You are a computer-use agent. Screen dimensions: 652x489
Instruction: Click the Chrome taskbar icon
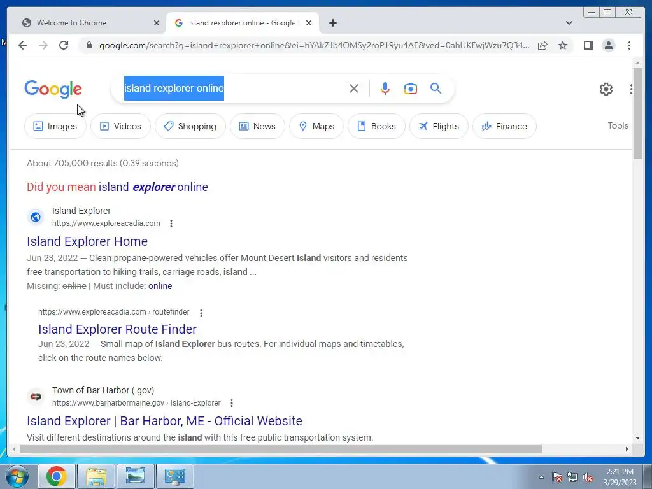[57, 476]
